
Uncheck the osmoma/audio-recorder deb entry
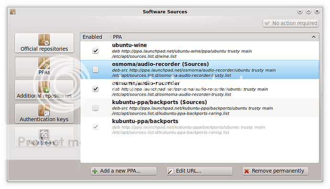click(x=96, y=89)
